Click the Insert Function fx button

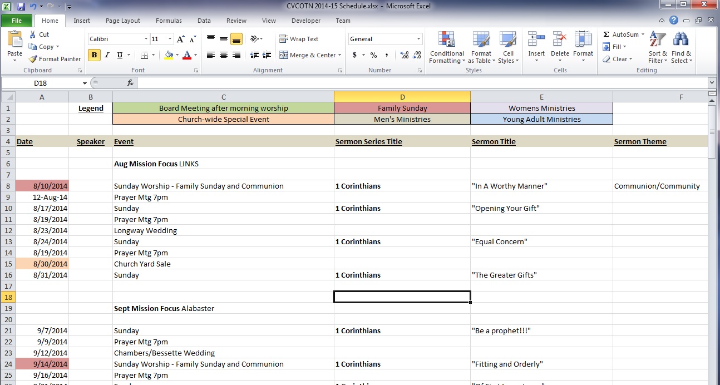[130, 83]
